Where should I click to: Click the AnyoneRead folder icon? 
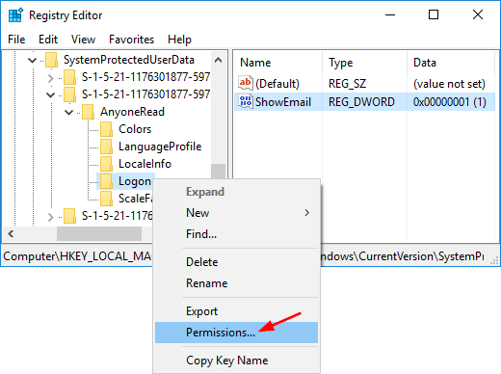tap(88, 112)
